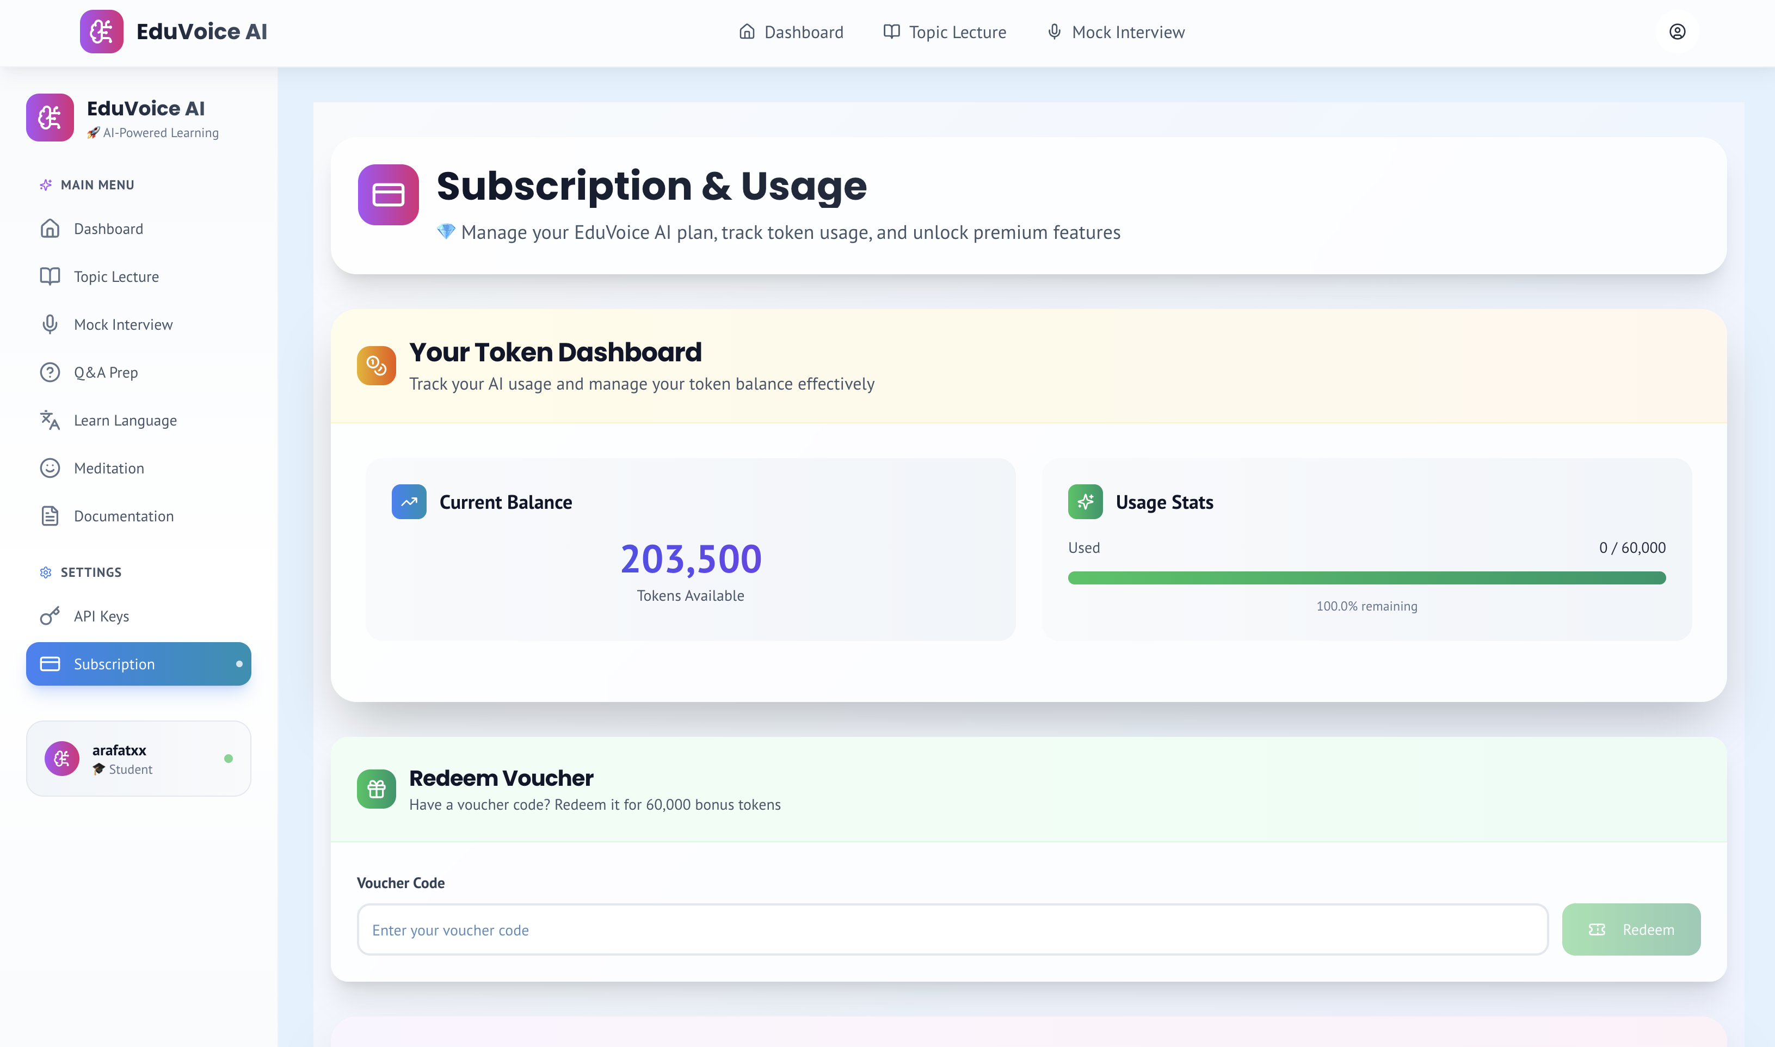Click the EduVoice AI brain logo in header
The width and height of the screenshot is (1775, 1047).
pyautogui.click(x=102, y=32)
